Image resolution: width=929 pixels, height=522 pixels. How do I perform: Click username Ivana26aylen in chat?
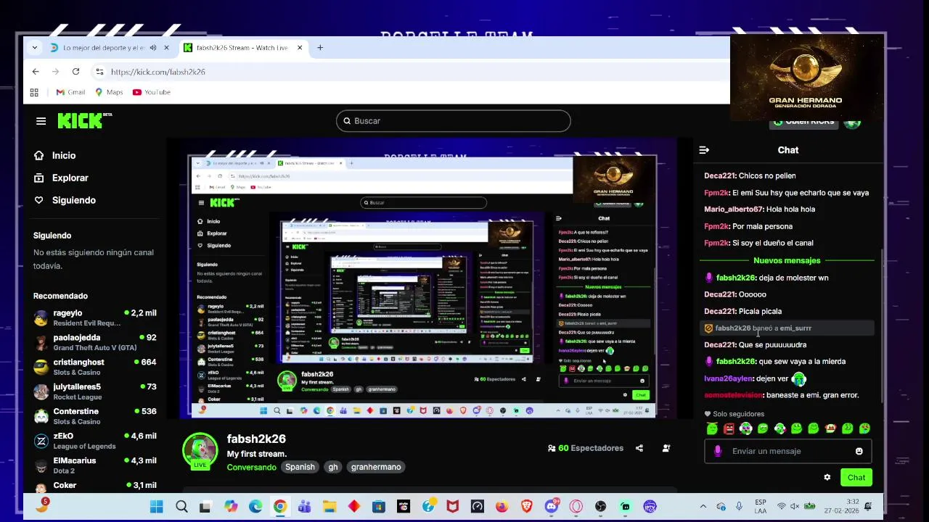tap(728, 378)
